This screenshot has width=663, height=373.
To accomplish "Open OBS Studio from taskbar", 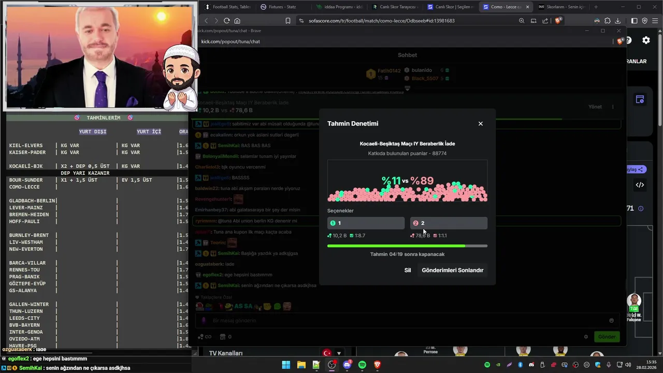I will pos(331,365).
